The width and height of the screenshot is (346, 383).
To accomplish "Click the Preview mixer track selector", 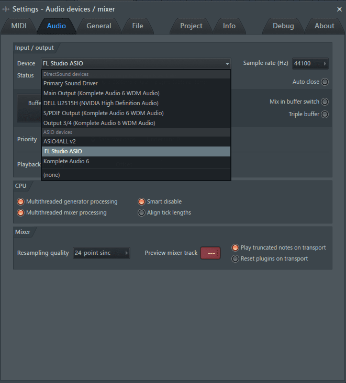I will pos(210,253).
